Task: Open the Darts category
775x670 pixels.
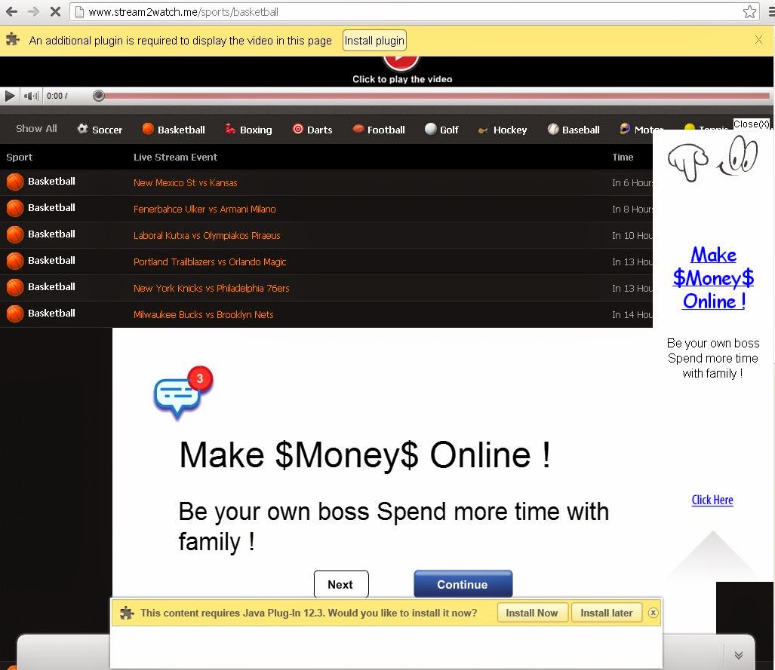Action: [x=312, y=130]
